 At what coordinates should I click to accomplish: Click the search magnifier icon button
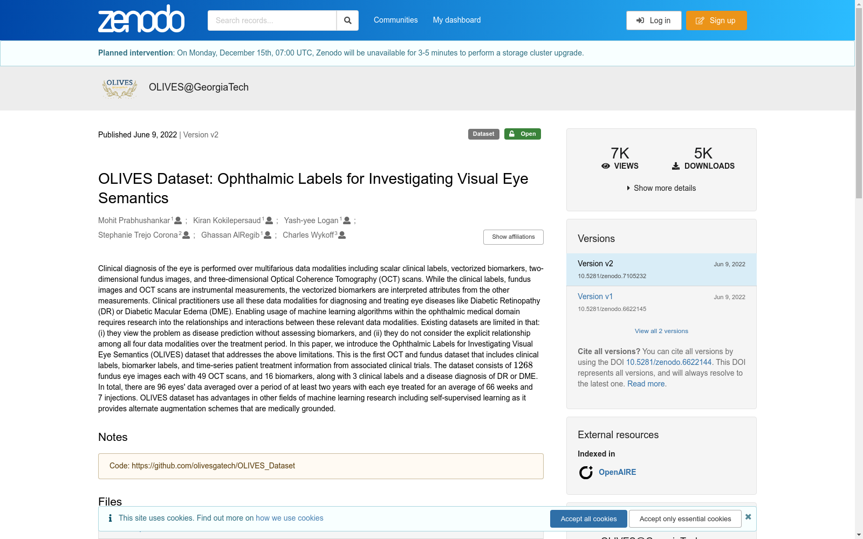point(347,20)
